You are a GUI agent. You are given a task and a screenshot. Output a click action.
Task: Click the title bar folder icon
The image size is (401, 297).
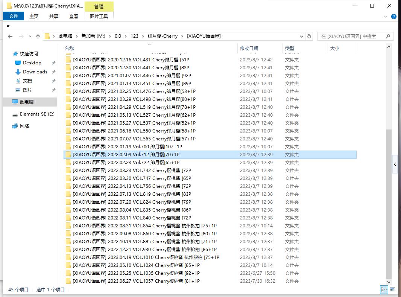pos(9,6)
